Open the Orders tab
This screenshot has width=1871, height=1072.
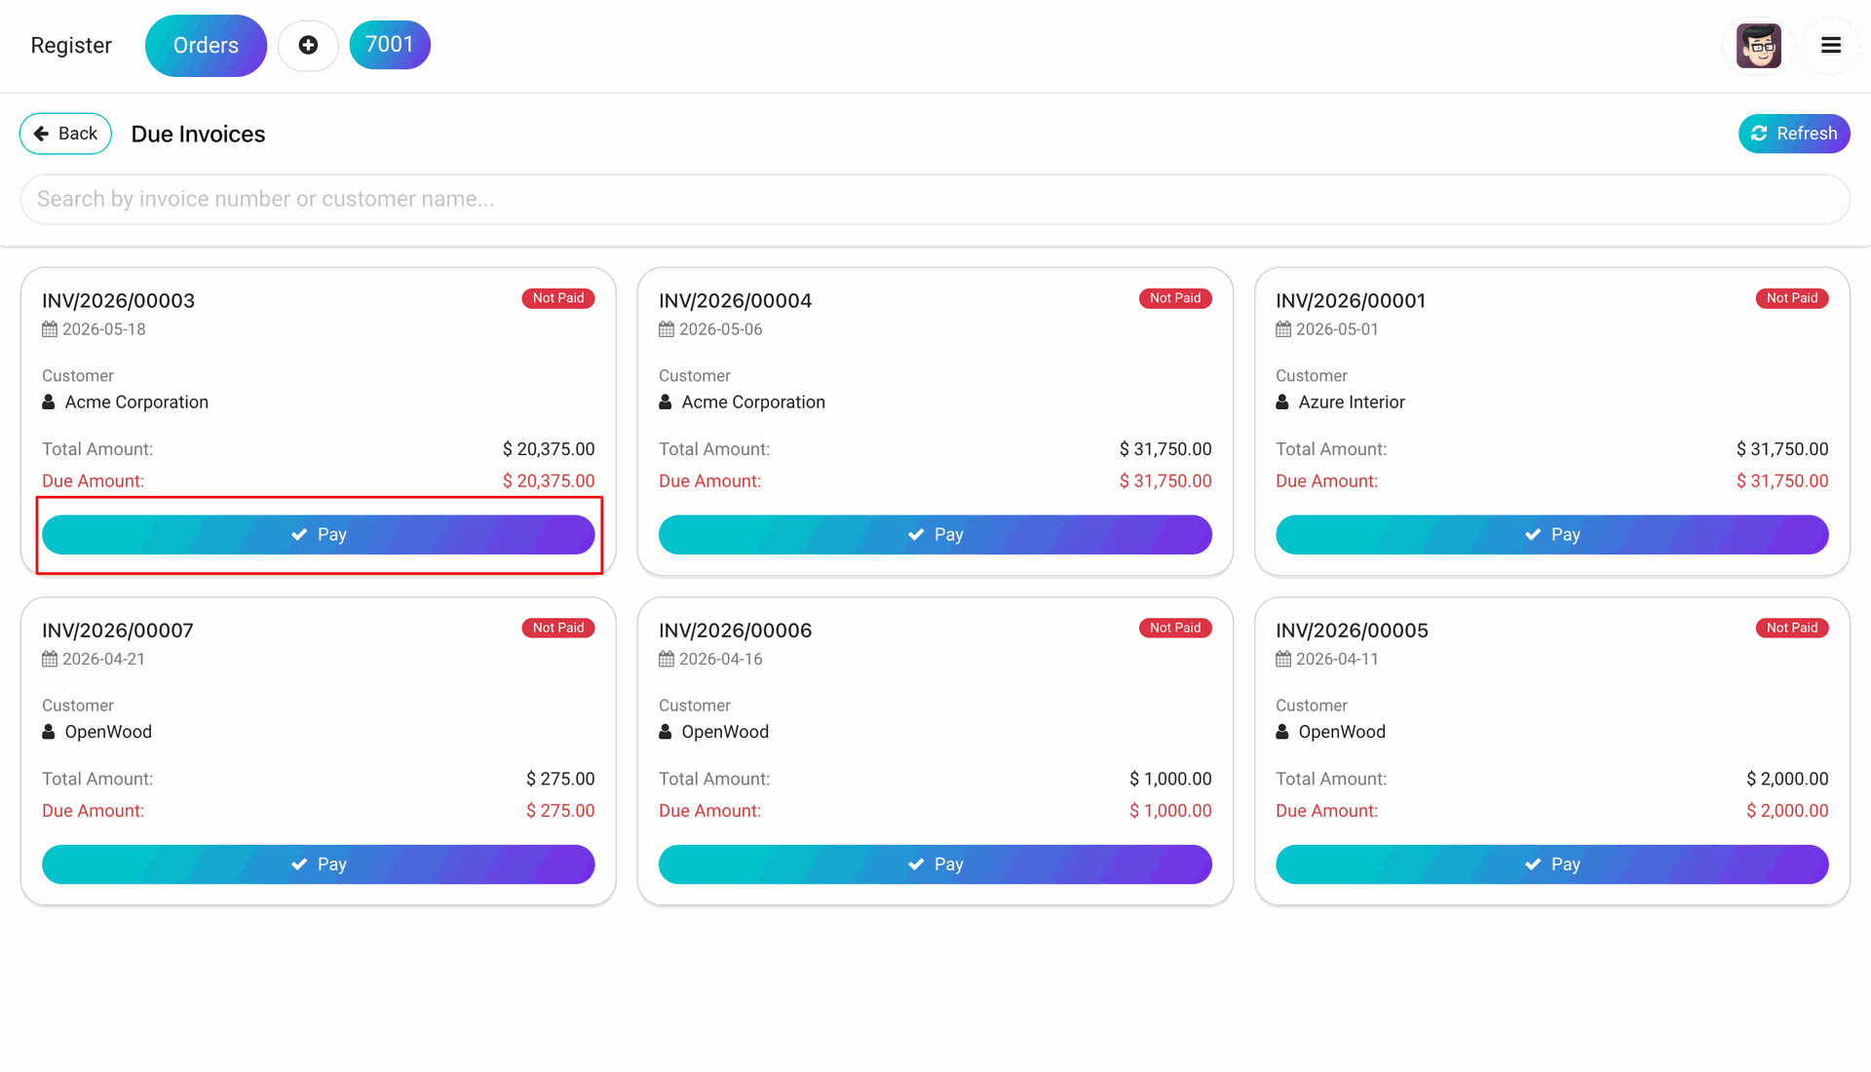[206, 45]
